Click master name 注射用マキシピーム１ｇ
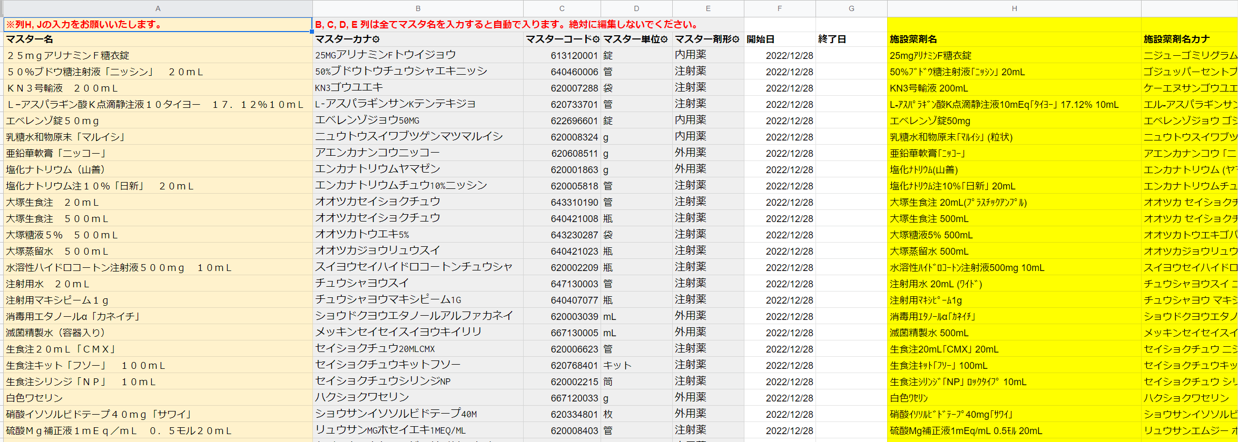Viewport: 1238px width, 442px height. (x=57, y=300)
